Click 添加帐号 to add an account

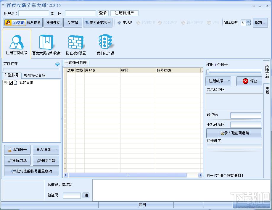coord(17,150)
